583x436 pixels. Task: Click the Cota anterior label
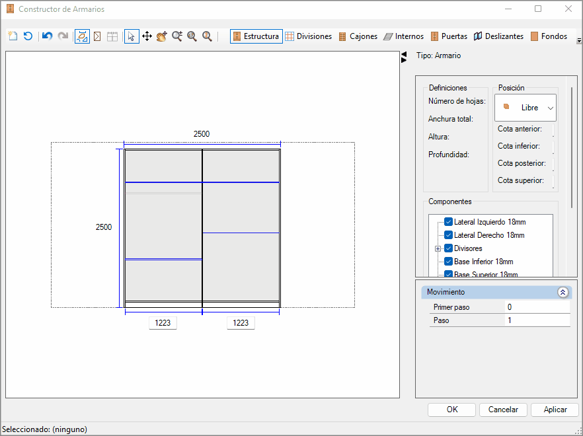pyautogui.click(x=520, y=129)
